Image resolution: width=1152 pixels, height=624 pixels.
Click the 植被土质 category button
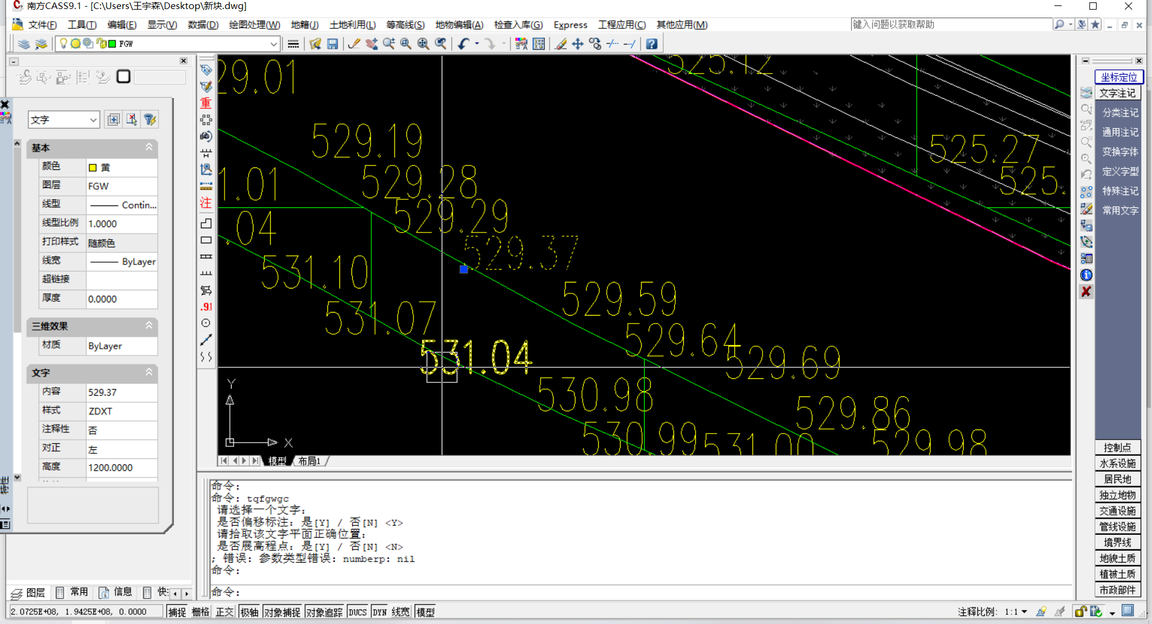[1118, 575]
